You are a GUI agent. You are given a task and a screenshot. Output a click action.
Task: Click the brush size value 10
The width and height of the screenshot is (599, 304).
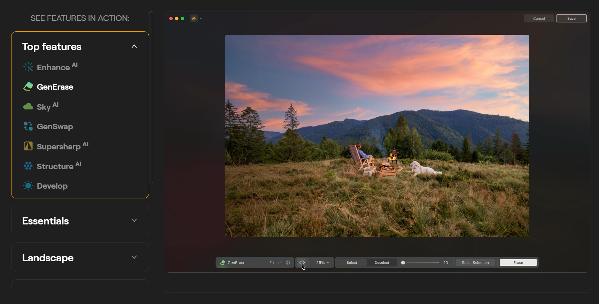coord(446,263)
